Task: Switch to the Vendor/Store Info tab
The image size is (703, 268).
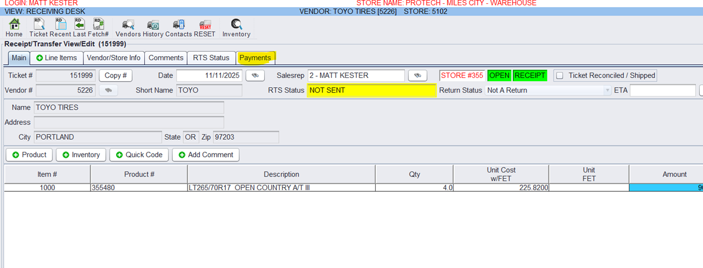Action: [x=114, y=58]
